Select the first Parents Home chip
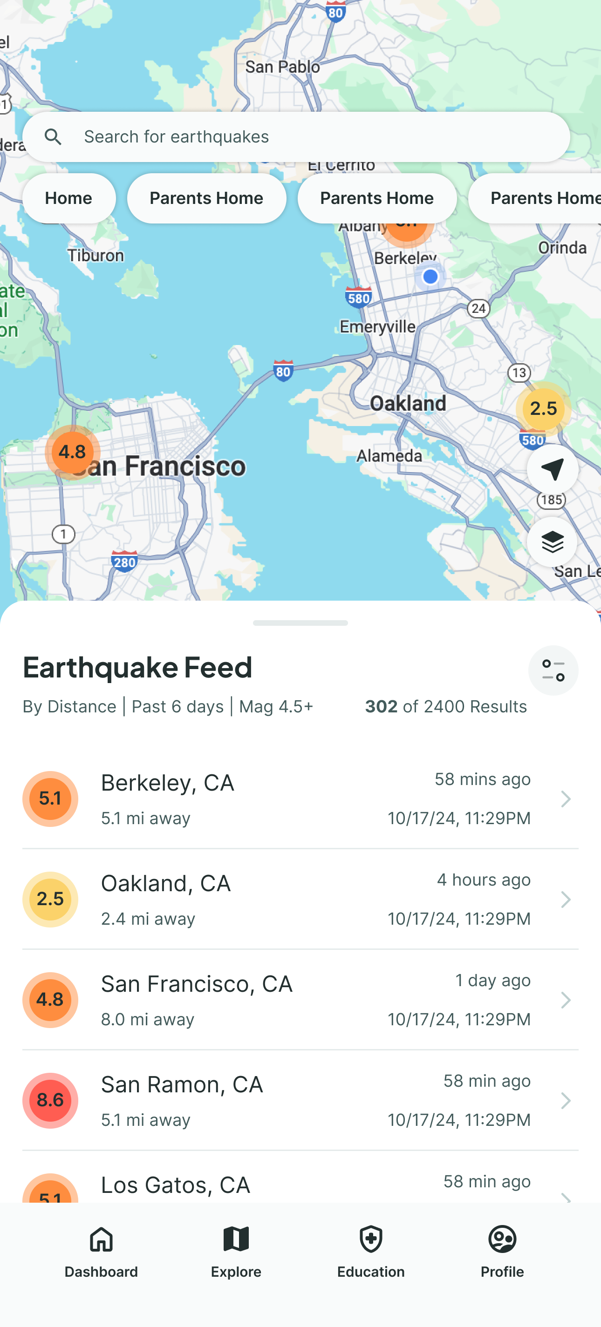 (206, 198)
